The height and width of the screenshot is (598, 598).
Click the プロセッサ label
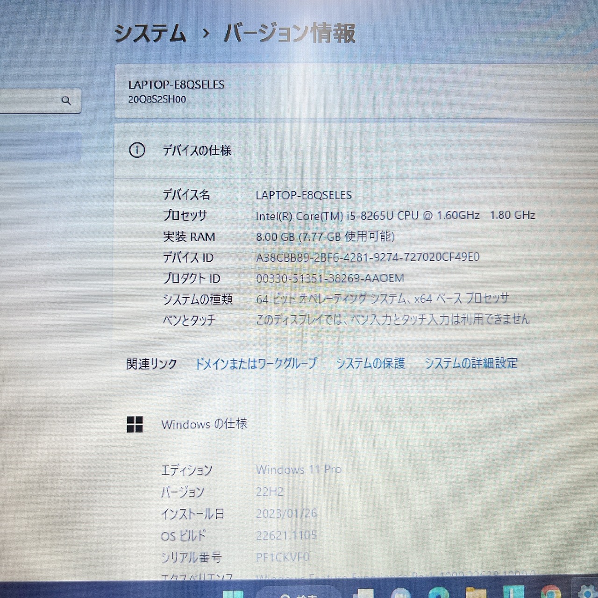point(185,215)
